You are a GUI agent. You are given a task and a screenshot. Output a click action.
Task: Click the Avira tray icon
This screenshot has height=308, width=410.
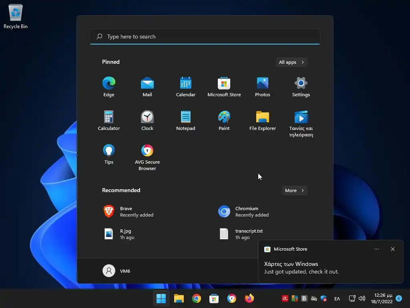(x=285, y=298)
